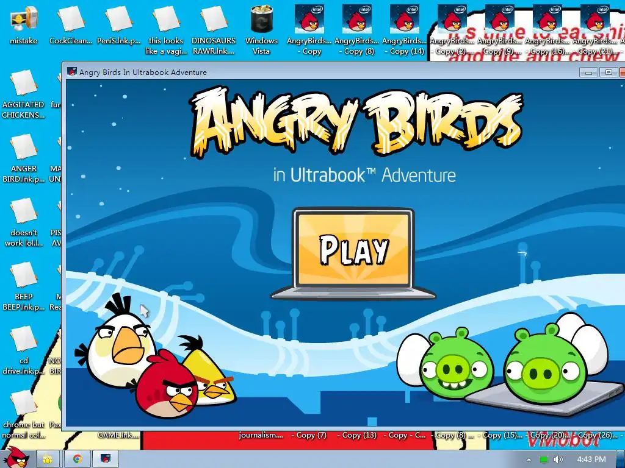Show hidden tray icons arrow

tap(529, 459)
